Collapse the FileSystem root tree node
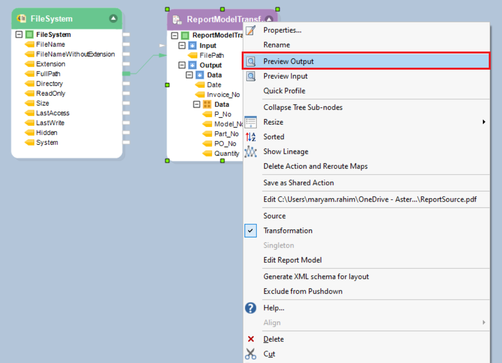Screen dimensions: 502x363 [x=19, y=35]
